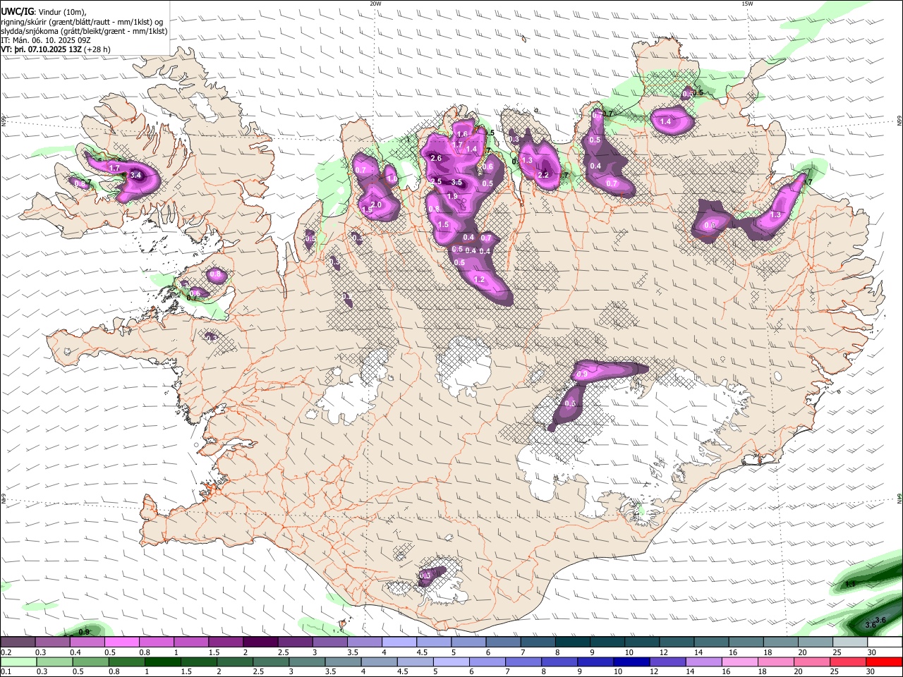Click the 15W longitude label
The image size is (903, 677).
(x=746, y=4)
